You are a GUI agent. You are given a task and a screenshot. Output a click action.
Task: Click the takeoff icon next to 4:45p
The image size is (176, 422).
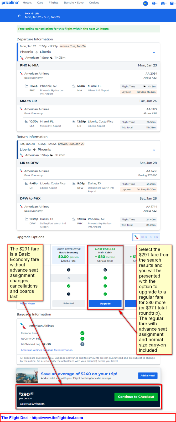click(x=26, y=183)
